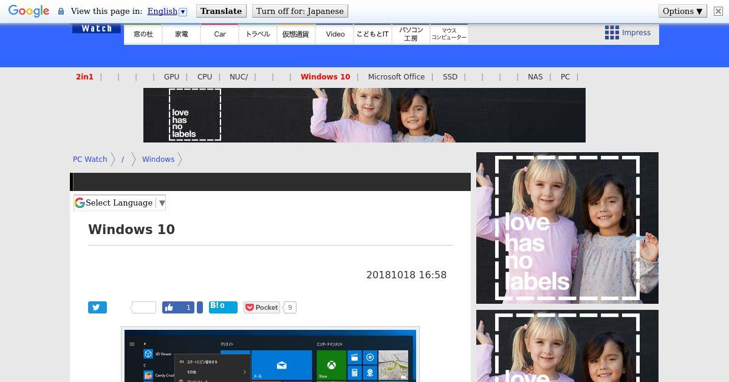Select the red Windows 10 topic link

tap(325, 77)
